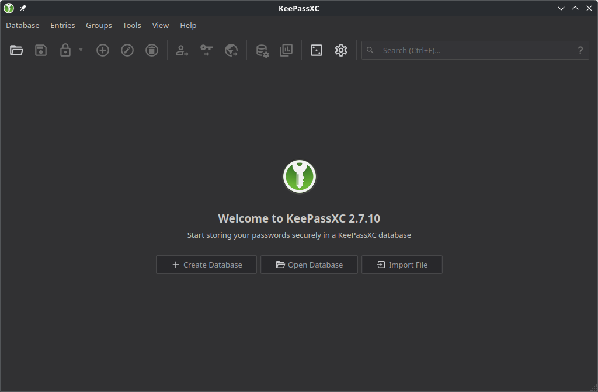The width and height of the screenshot is (598, 392).
Task: Close the KeePassXC window
Action: pyautogui.click(x=589, y=8)
